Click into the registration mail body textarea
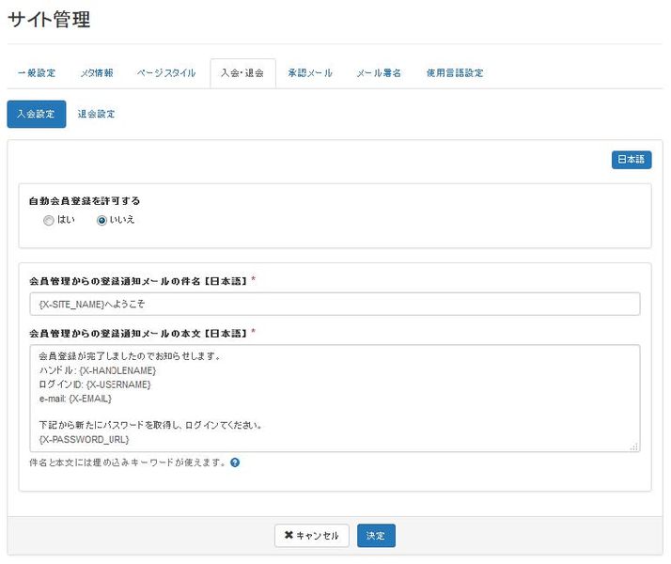Image resolution: width=671 pixels, height=564 pixels. coord(335,399)
